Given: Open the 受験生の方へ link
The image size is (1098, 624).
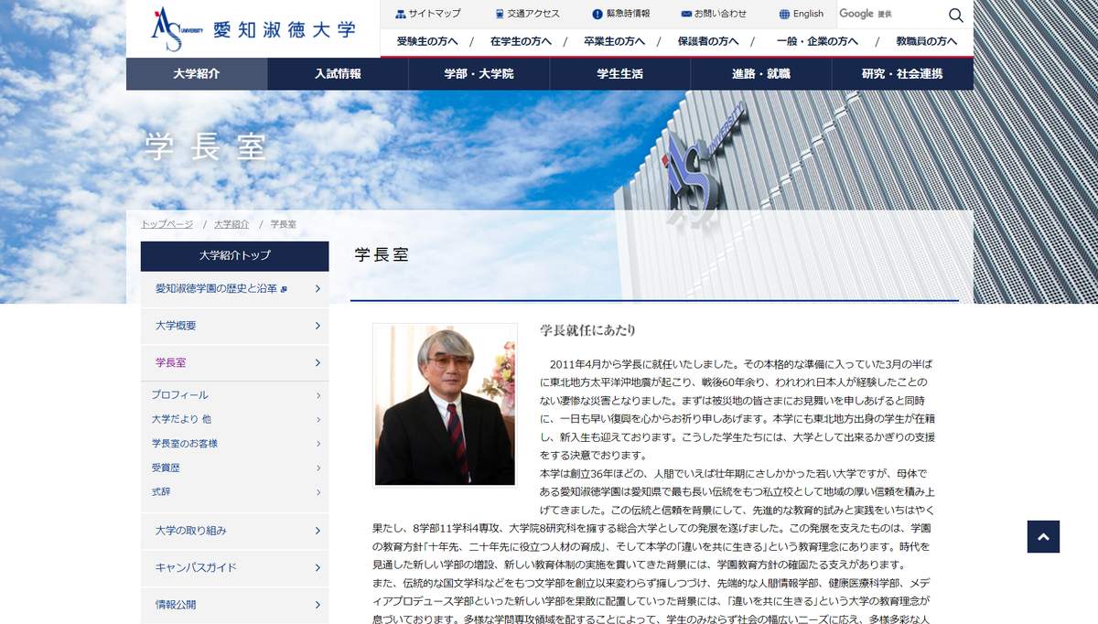Looking at the screenshot, I should 427,41.
